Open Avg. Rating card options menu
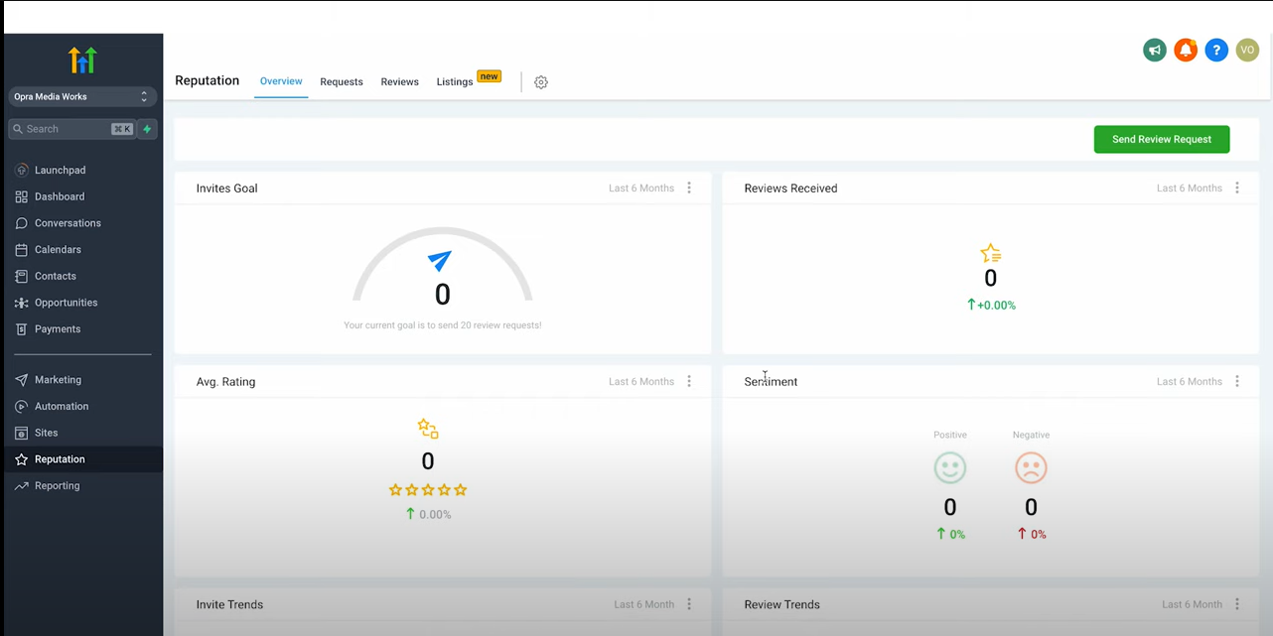Viewport: 1273px width, 636px height. 689,381
